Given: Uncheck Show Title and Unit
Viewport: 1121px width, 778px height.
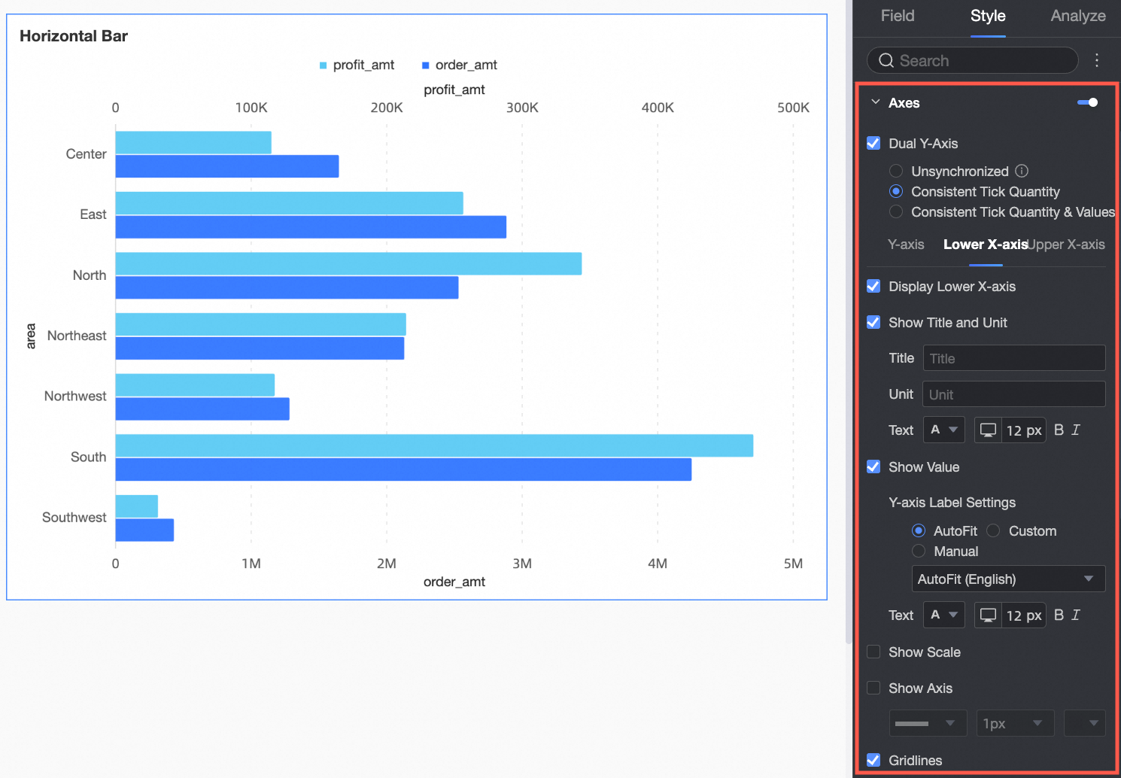Looking at the screenshot, I should click(873, 322).
